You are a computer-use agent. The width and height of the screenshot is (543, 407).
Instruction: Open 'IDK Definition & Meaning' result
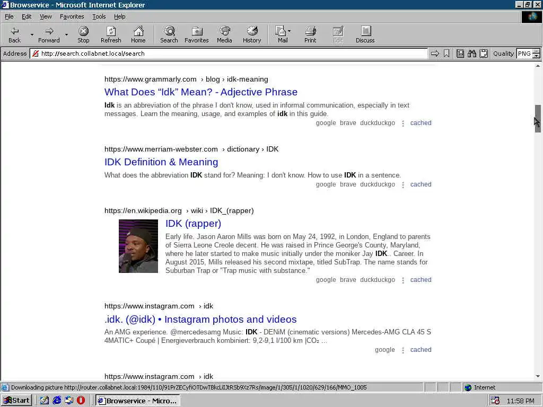[x=161, y=162]
